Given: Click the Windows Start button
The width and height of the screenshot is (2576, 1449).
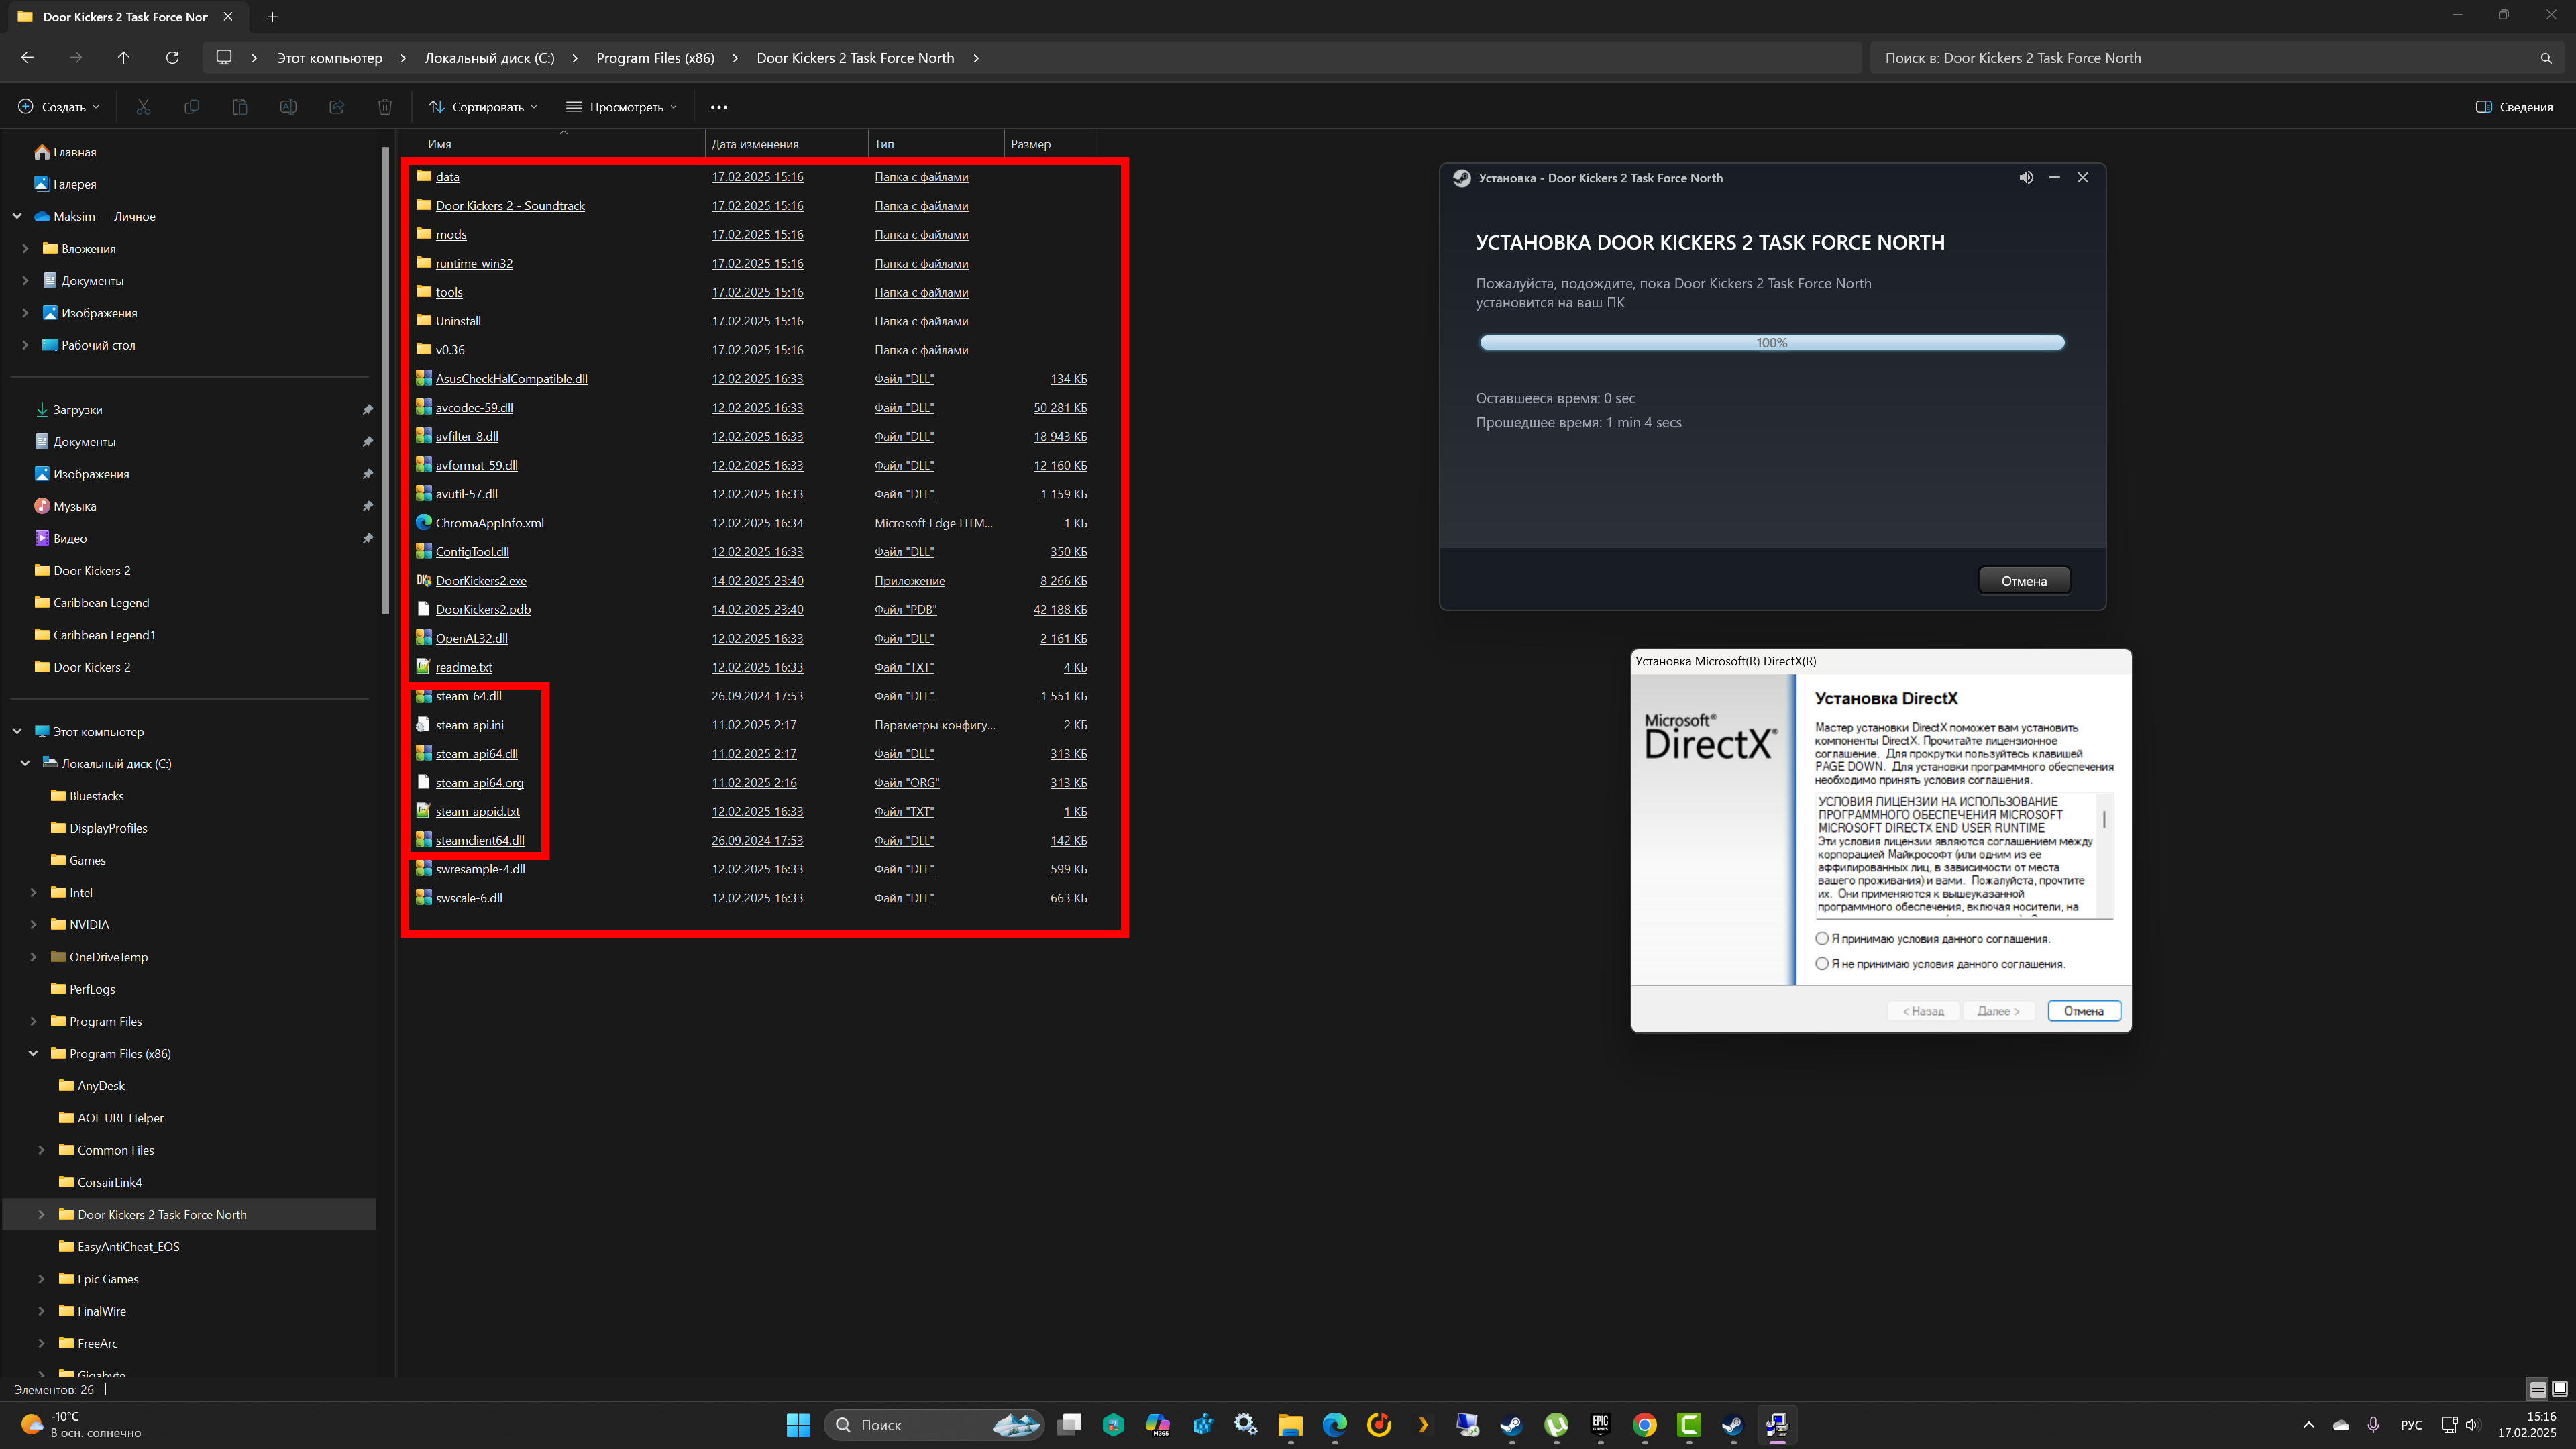Looking at the screenshot, I should (x=798, y=1425).
